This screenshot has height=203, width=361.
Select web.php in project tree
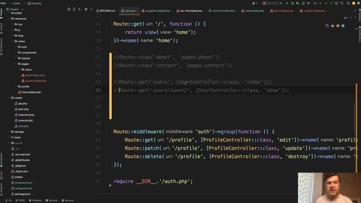click(x=21, y=126)
